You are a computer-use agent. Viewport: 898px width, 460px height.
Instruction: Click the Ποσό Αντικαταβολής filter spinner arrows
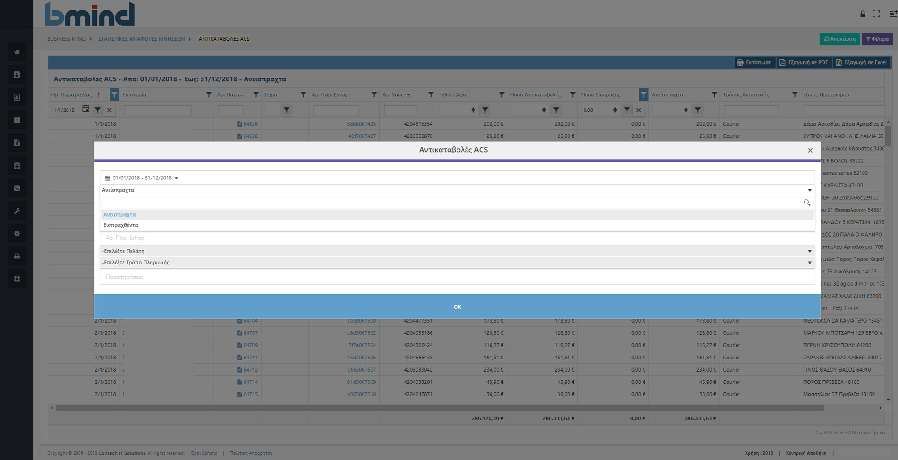click(x=544, y=110)
